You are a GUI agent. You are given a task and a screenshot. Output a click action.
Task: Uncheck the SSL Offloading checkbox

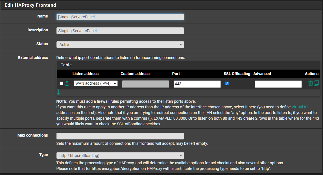(x=227, y=83)
